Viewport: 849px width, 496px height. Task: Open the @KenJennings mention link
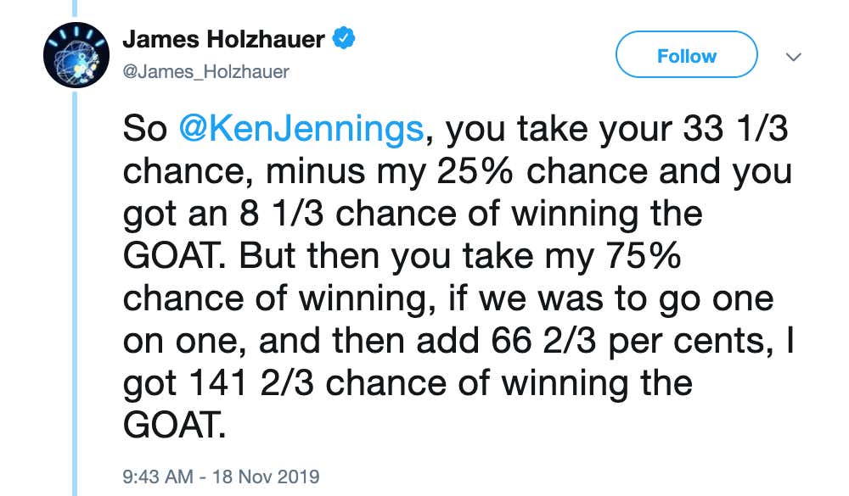(301, 130)
